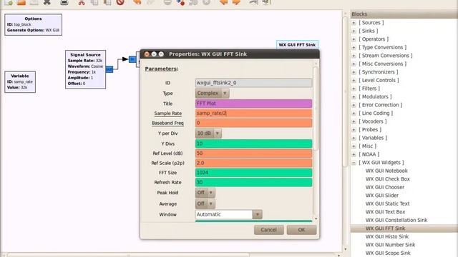
Task: Close the Properties dialog with the red button
Action: tap(147, 54)
